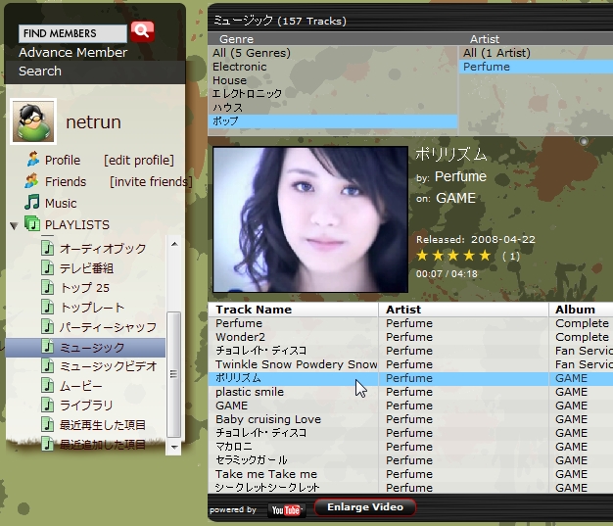Screen dimensions: 613x526
Task: Select Perfume in Artist filter list
Action: (536, 67)
